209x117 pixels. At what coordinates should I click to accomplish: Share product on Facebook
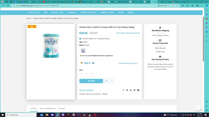(123, 90)
